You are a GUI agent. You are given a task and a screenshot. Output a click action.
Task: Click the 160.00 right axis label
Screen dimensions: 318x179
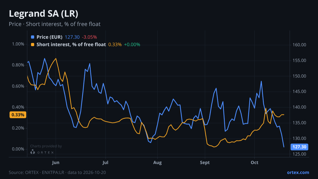click(300, 45)
